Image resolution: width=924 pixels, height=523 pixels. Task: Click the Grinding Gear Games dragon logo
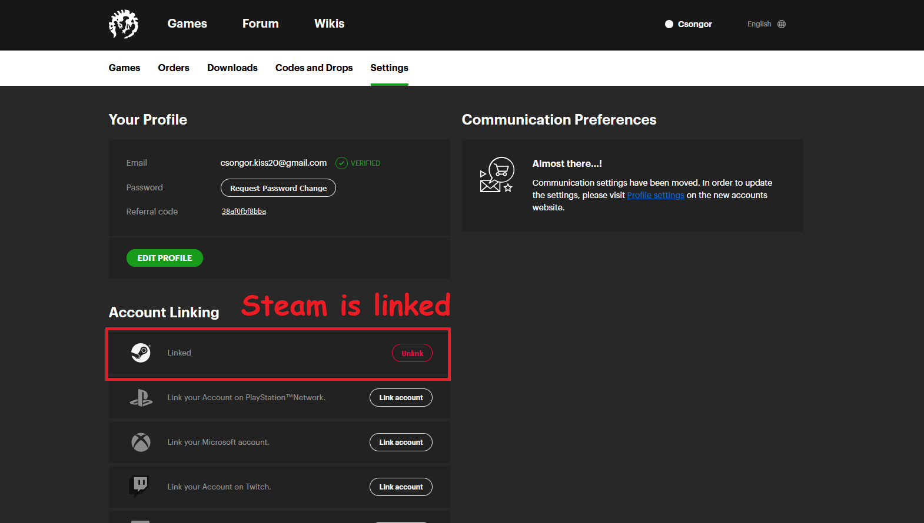124,24
